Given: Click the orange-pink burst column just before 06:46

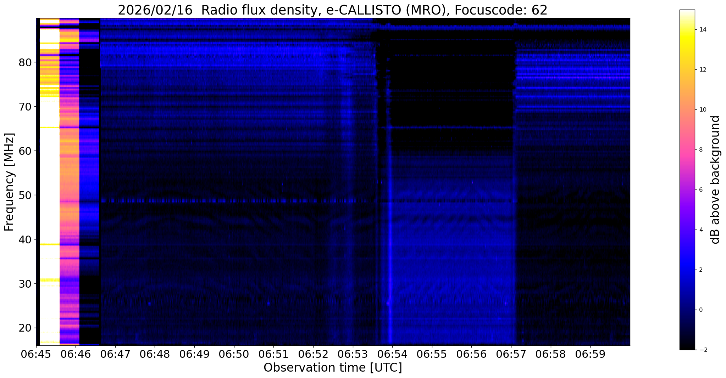Looking at the screenshot, I should (x=69, y=182).
